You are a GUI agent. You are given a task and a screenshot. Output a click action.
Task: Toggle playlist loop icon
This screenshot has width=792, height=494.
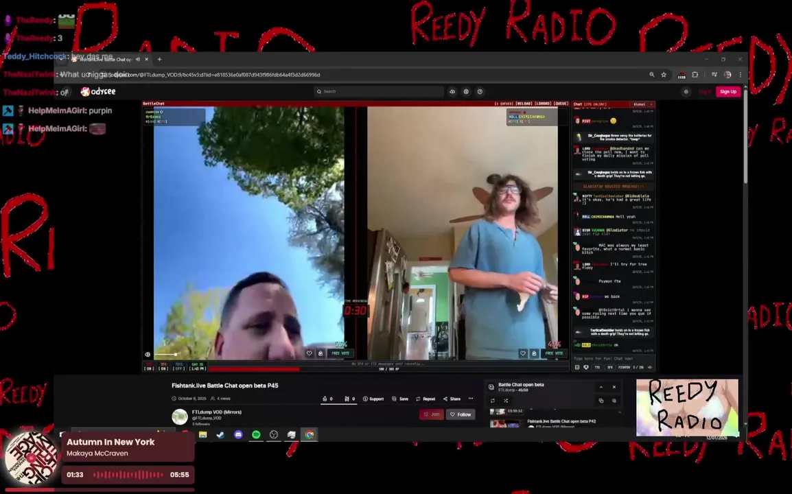(x=493, y=401)
